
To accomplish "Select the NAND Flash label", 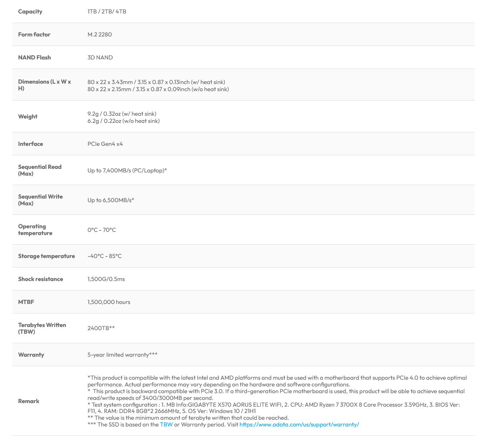I will coord(35,57).
